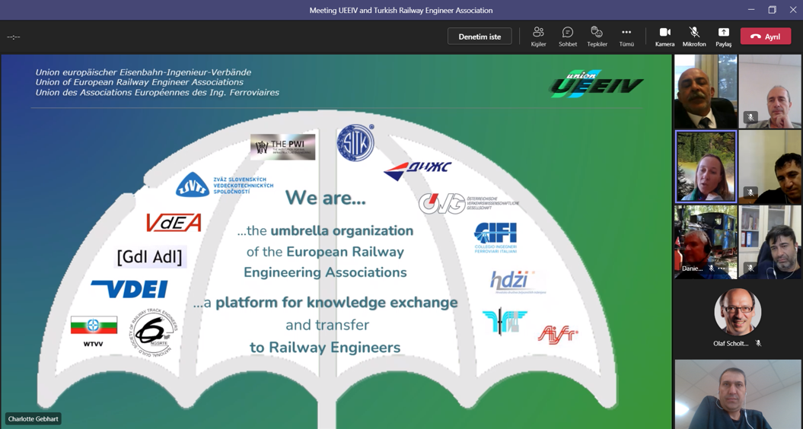
Task: Click the muted mic icon beside Olaf Scholt
Action: [758, 344]
